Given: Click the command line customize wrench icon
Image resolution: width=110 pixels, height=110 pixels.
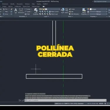Looking at the screenshot, I should 23,100.
